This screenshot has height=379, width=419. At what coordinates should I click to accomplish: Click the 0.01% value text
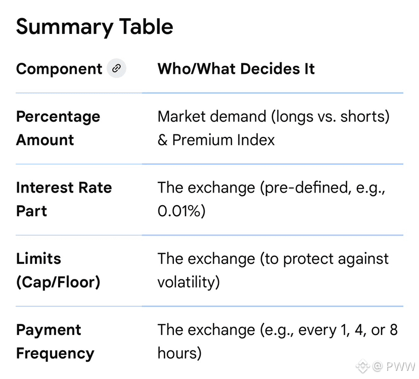181,211
